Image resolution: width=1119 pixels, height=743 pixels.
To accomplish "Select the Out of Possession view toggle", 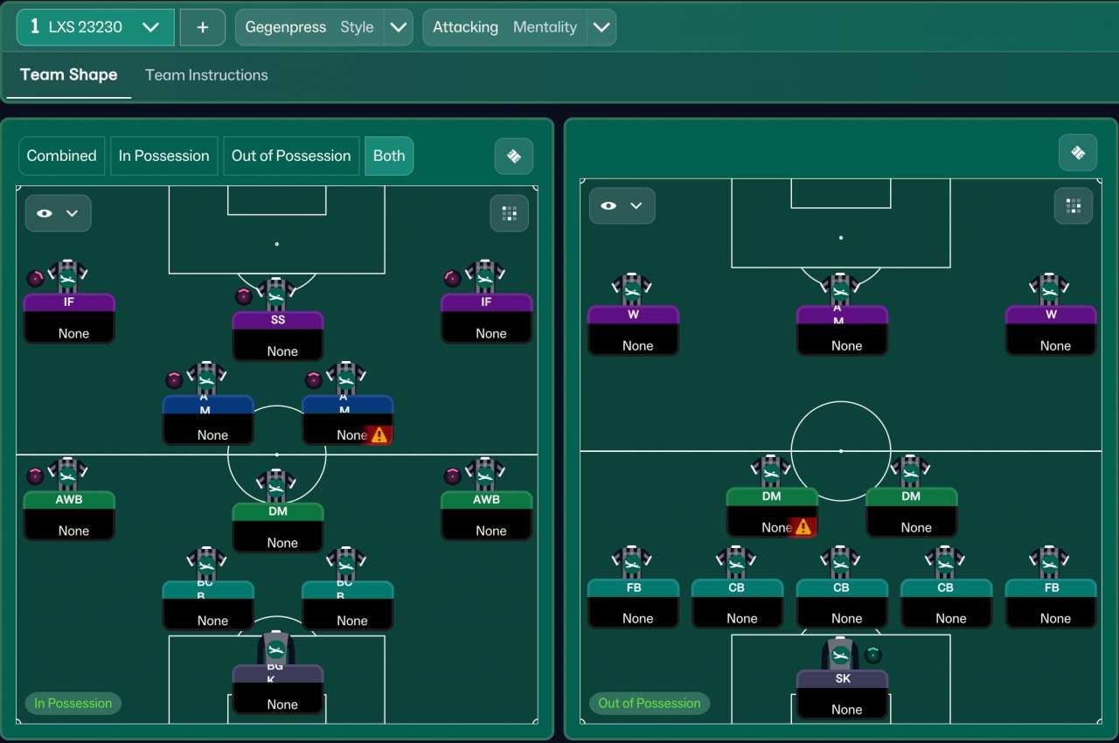I will click(x=291, y=156).
